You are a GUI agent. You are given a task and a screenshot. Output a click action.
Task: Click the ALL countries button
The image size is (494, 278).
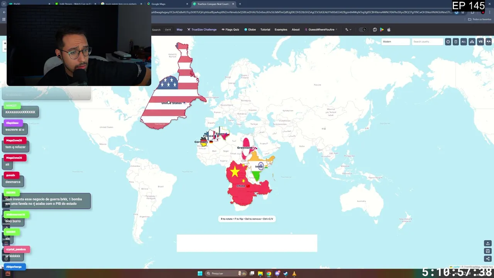click(464, 42)
